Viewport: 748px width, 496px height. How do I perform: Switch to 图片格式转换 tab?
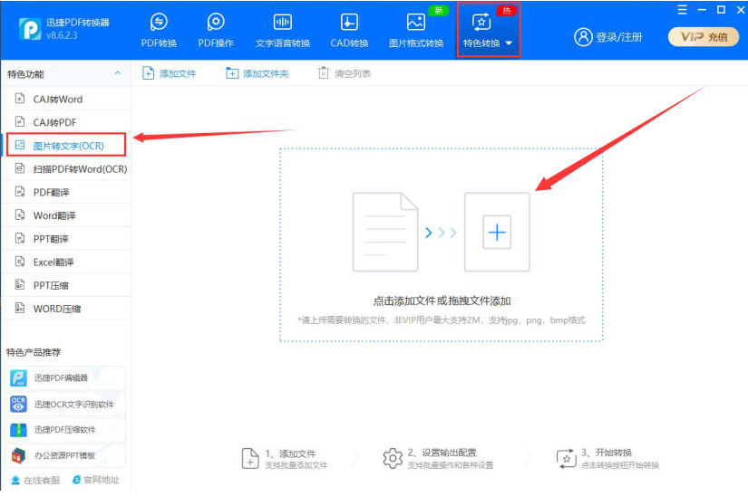coord(416,31)
